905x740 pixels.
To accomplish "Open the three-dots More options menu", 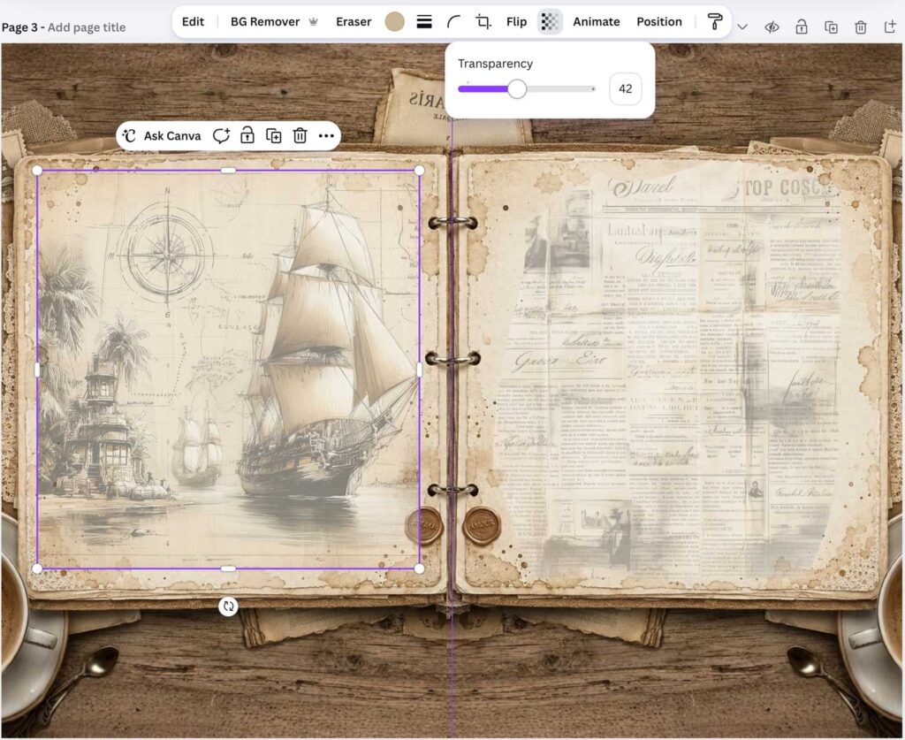I will [326, 136].
